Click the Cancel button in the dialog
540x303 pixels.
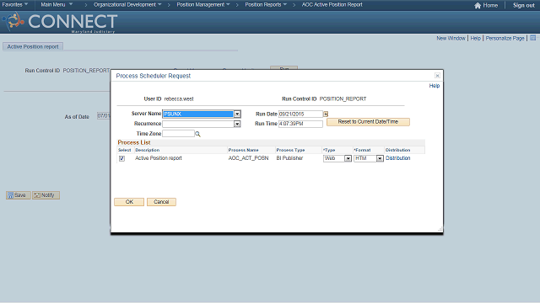161,202
